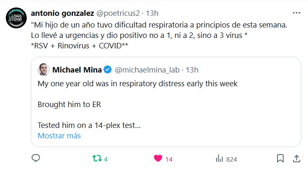
Task: Unlike the post via pink heart
Action: (x=158, y=159)
